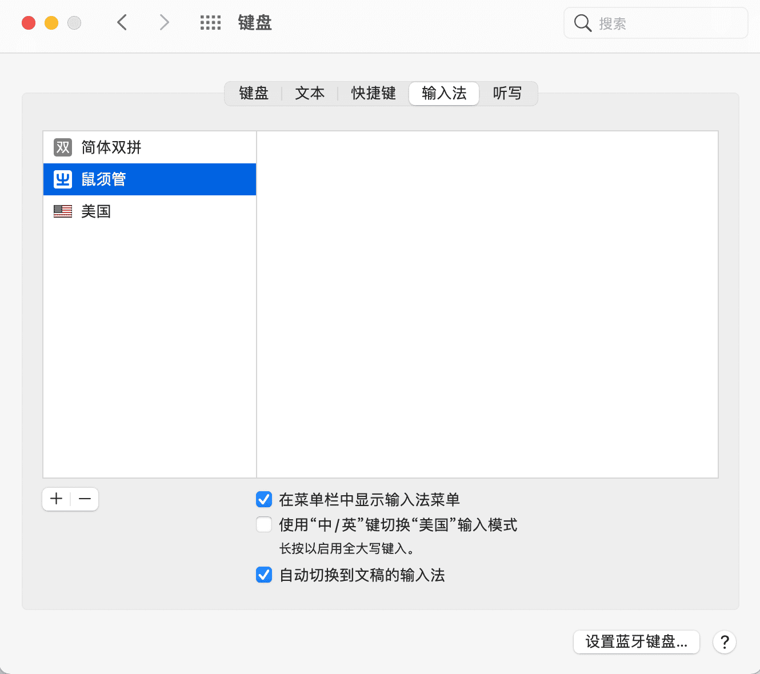Click 设置蓝牙键盘 button
Viewport: 760px width, 674px height.
point(636,642)
